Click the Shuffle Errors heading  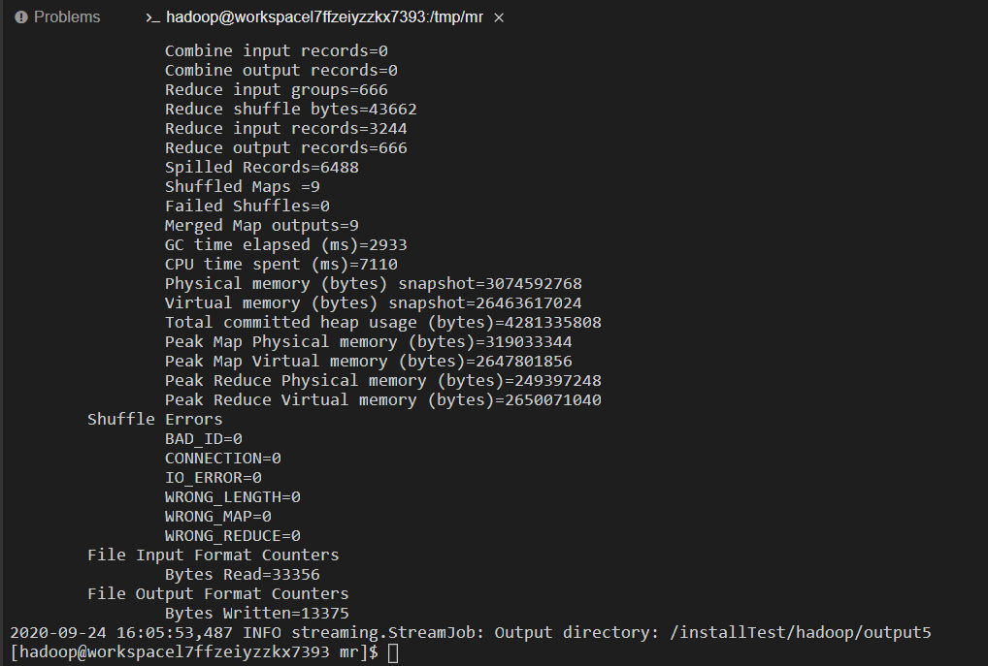click(x=154, y=419)
